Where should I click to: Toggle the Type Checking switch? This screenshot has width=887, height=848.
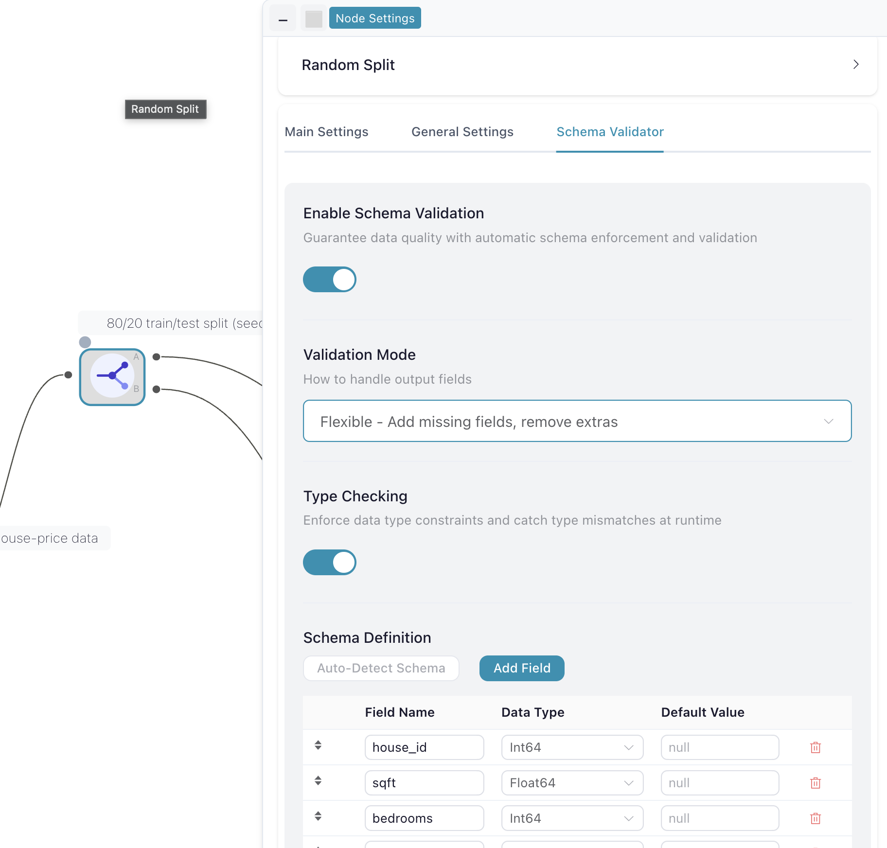330,563
